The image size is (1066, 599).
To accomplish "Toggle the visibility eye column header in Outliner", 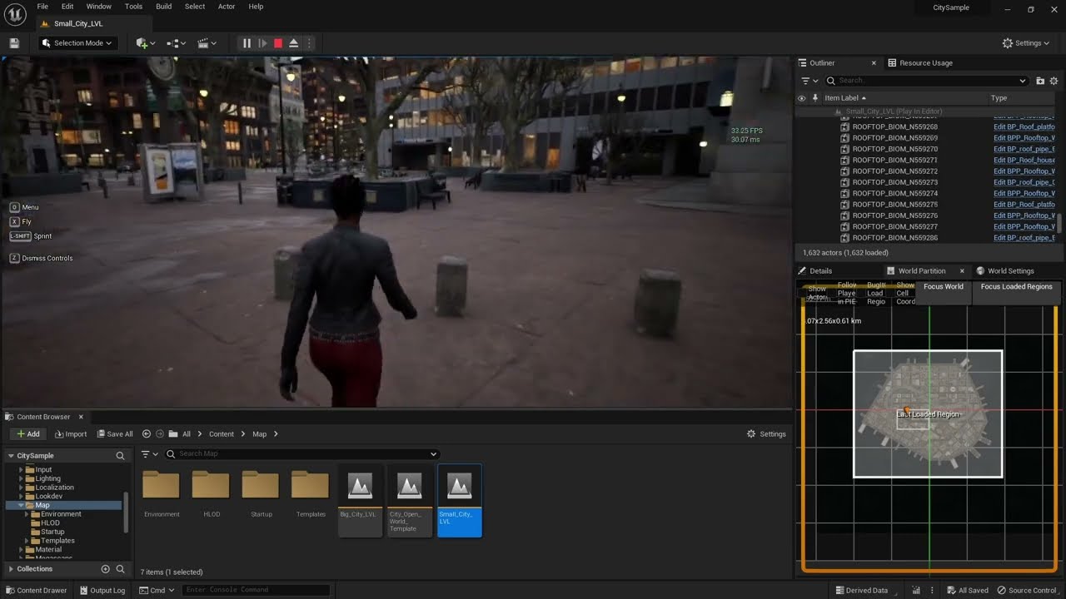I will [x=802, y=98].
